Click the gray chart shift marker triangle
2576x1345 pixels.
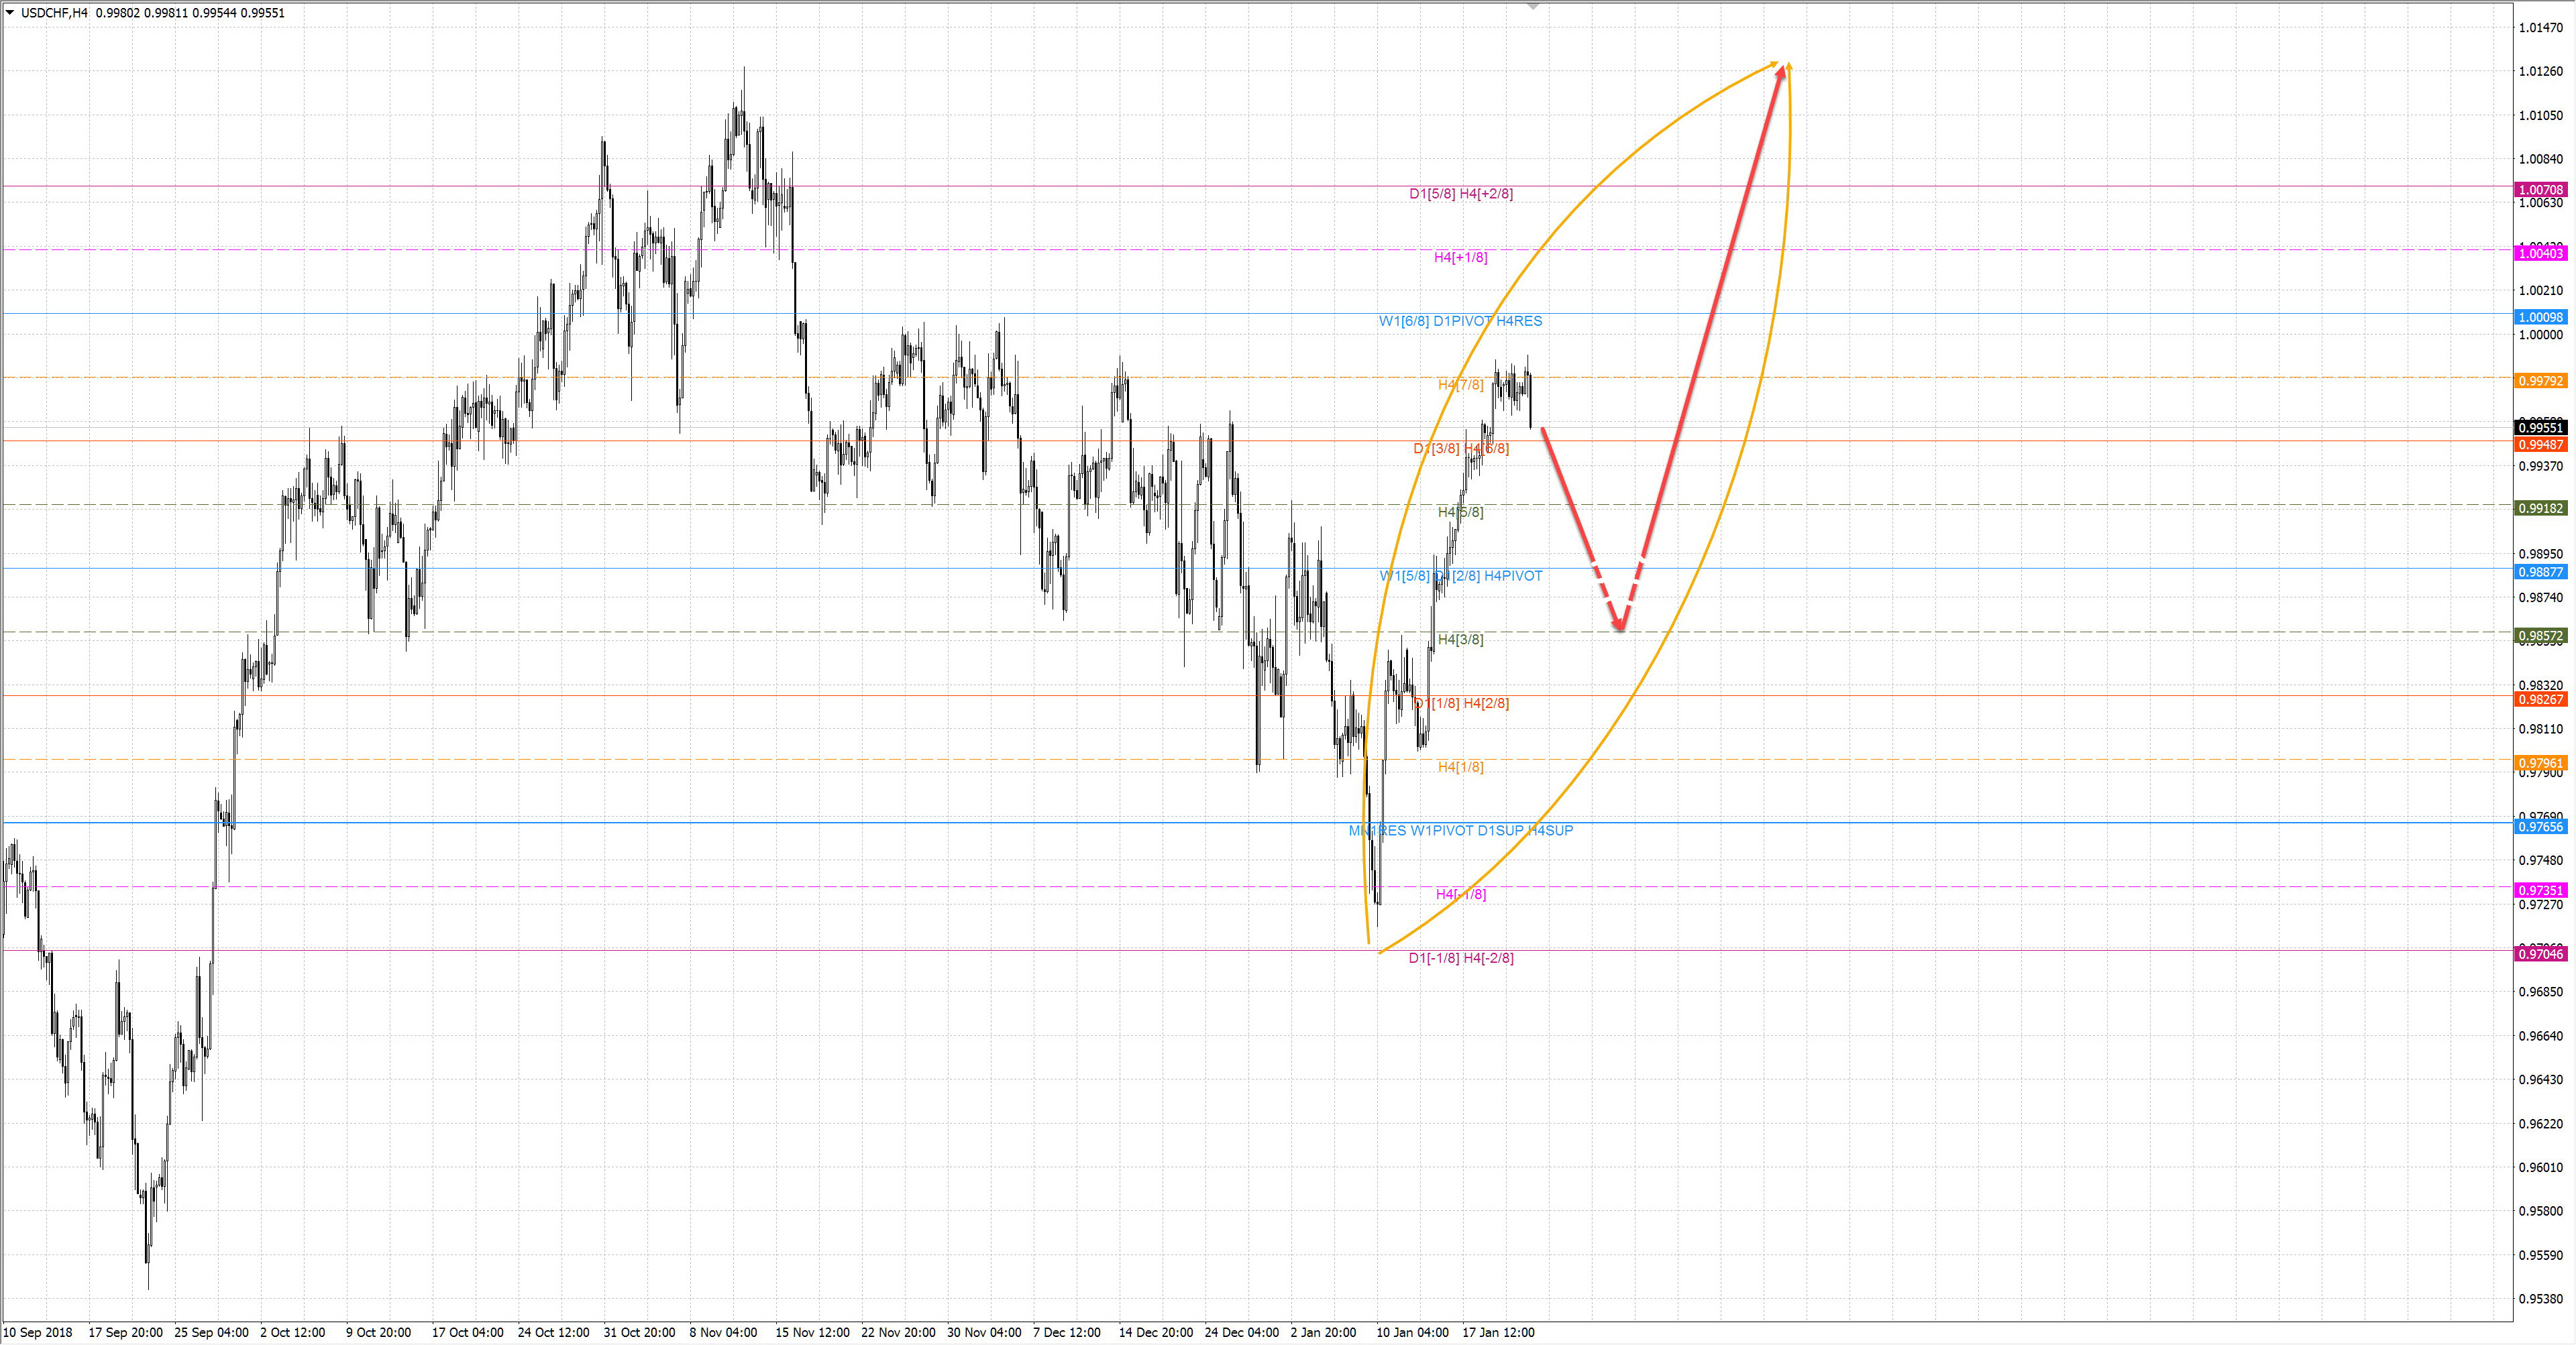1532,6
